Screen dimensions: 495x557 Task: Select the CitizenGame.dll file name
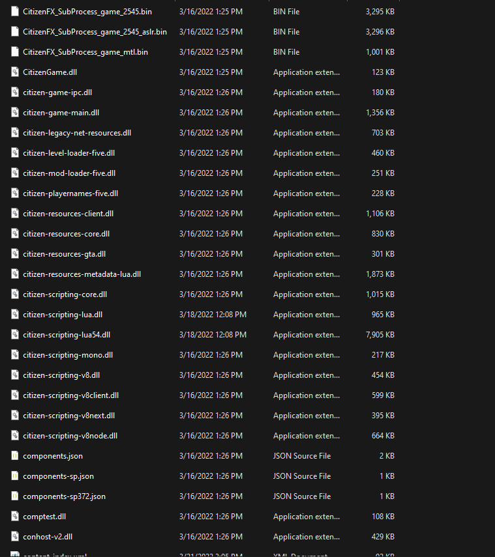(x=50, y=72)
